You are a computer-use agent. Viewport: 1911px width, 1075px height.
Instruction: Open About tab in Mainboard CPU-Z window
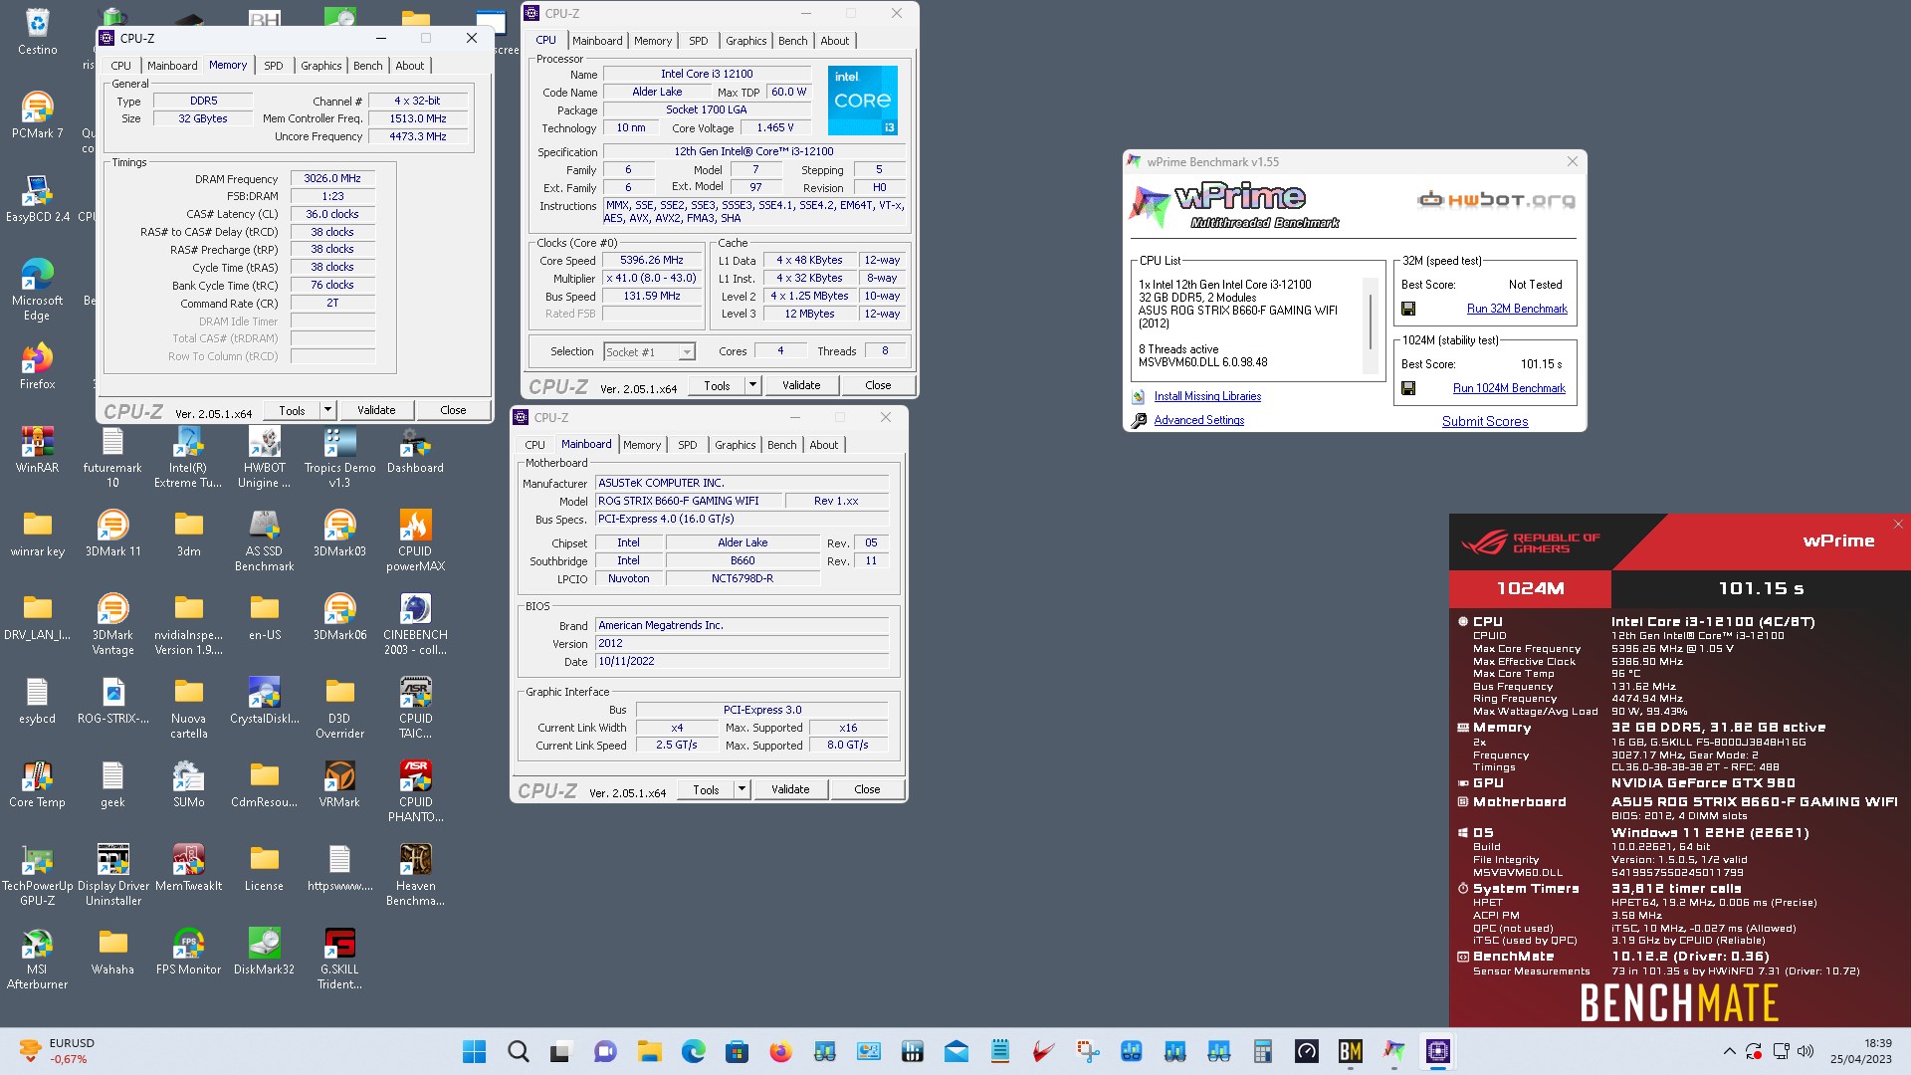pos(824,445)
